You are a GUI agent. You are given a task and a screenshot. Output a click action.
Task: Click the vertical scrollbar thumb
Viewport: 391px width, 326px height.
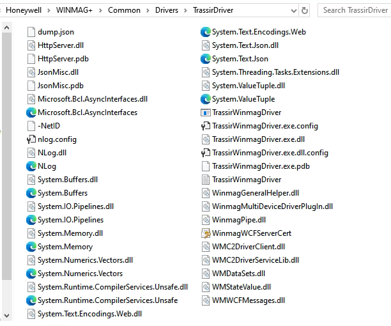(7, 156)
